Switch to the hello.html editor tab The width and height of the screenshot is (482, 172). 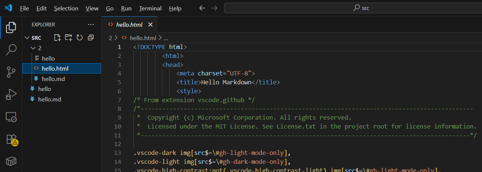[129, 25]
